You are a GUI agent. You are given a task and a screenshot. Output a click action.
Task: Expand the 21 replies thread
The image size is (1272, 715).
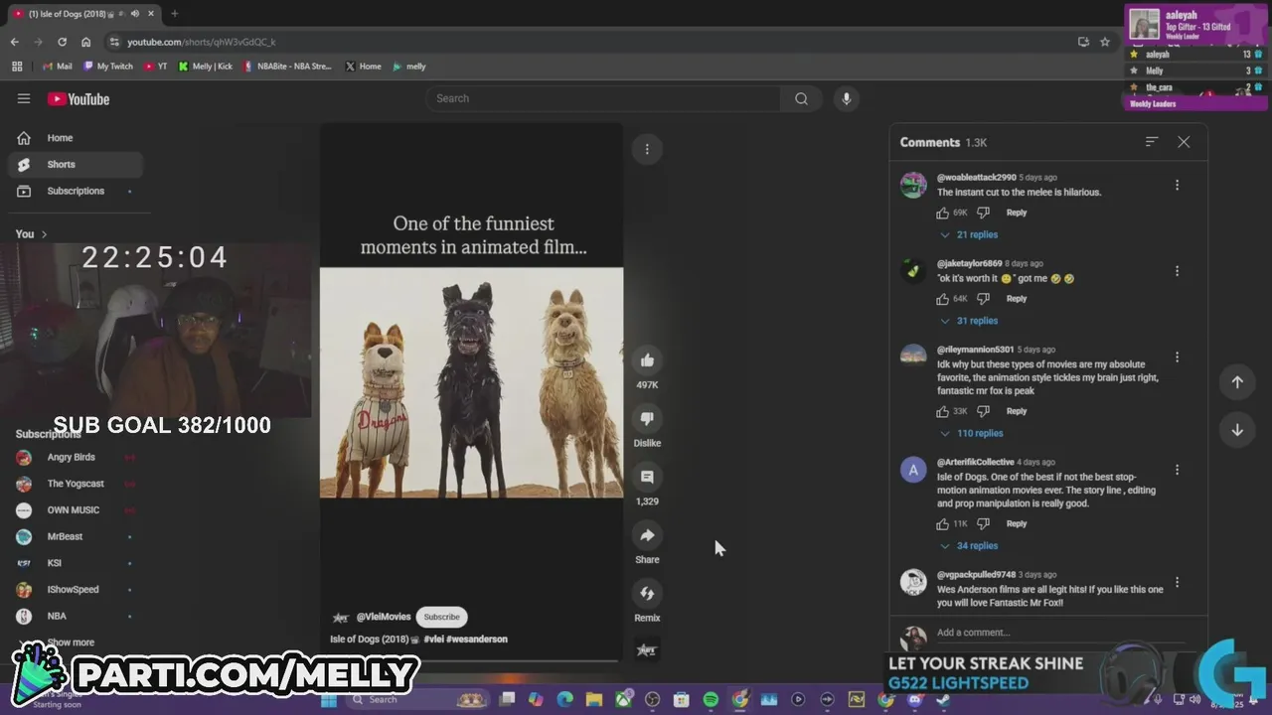pos(969,235)
